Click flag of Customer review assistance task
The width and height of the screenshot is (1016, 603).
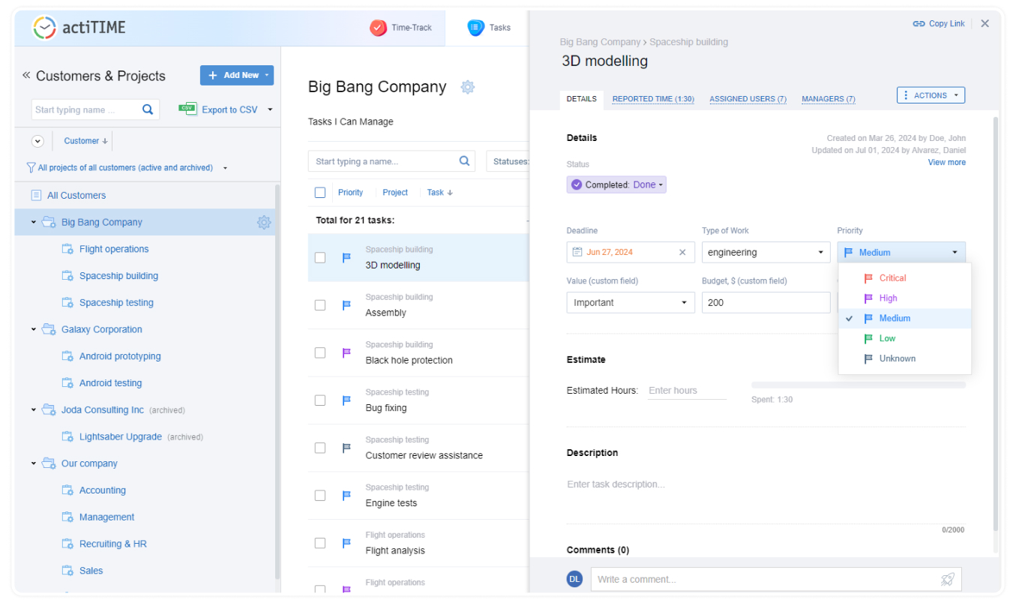click(x=346, y=448)
